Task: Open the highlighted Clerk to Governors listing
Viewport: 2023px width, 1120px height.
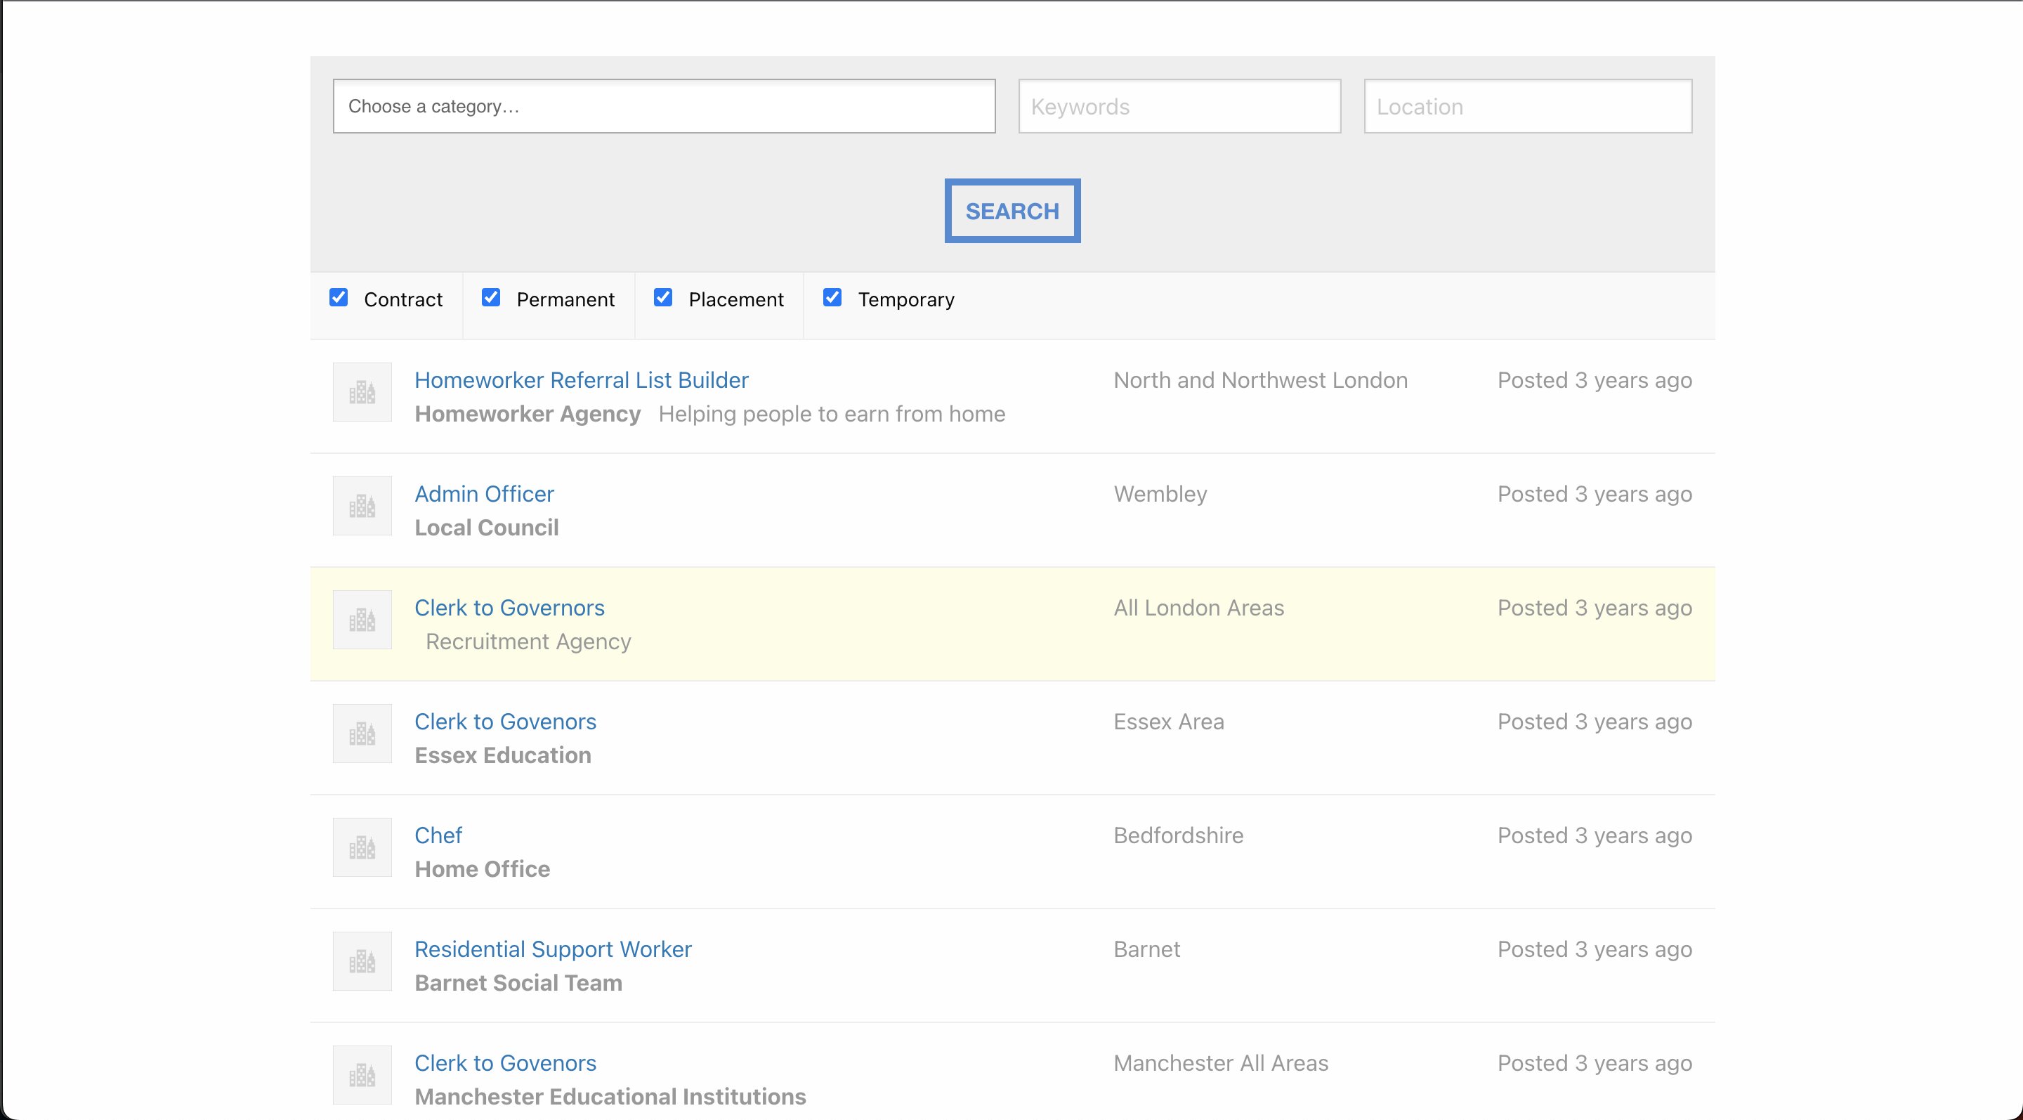Action: 509,608
